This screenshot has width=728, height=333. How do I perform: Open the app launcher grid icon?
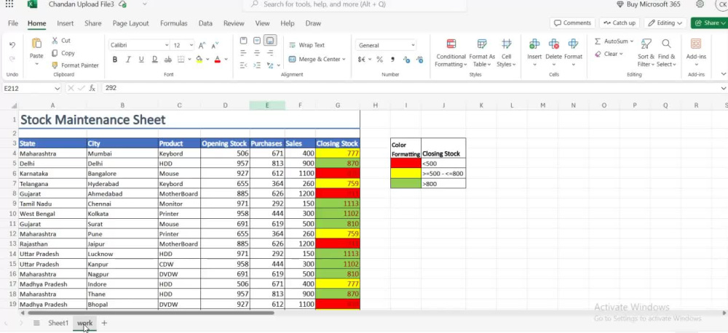9,4
